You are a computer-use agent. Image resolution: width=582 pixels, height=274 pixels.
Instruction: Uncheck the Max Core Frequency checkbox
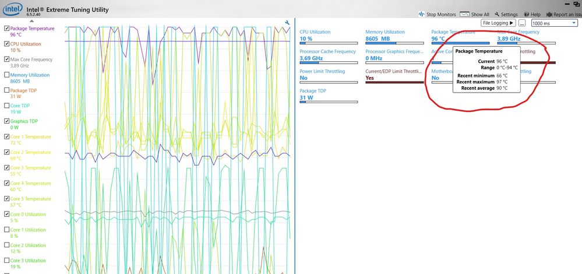coord(6,59)
